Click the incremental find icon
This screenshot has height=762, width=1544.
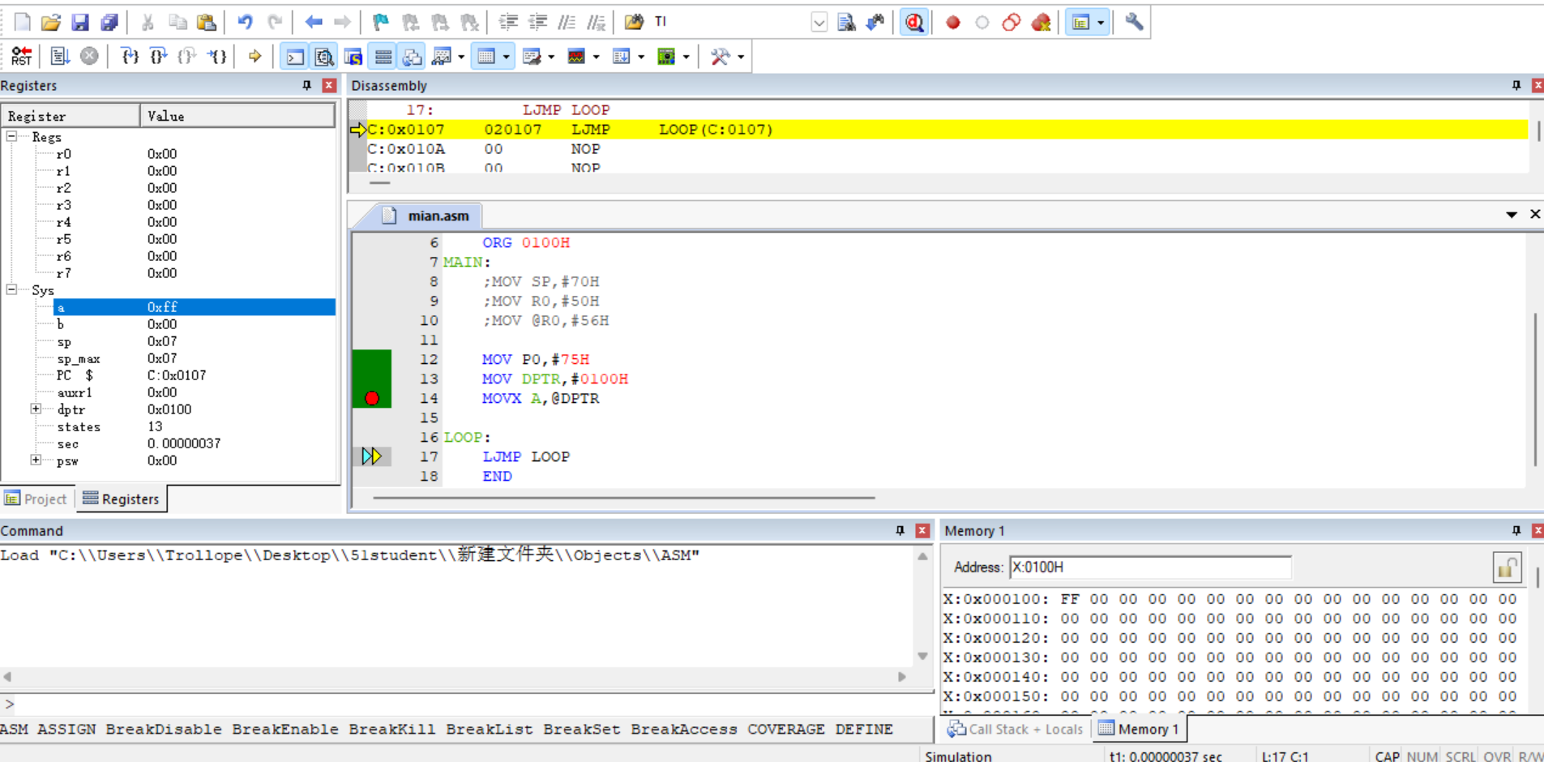(x=876, y=22)
